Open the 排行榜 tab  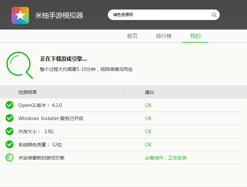coord(164,36)
